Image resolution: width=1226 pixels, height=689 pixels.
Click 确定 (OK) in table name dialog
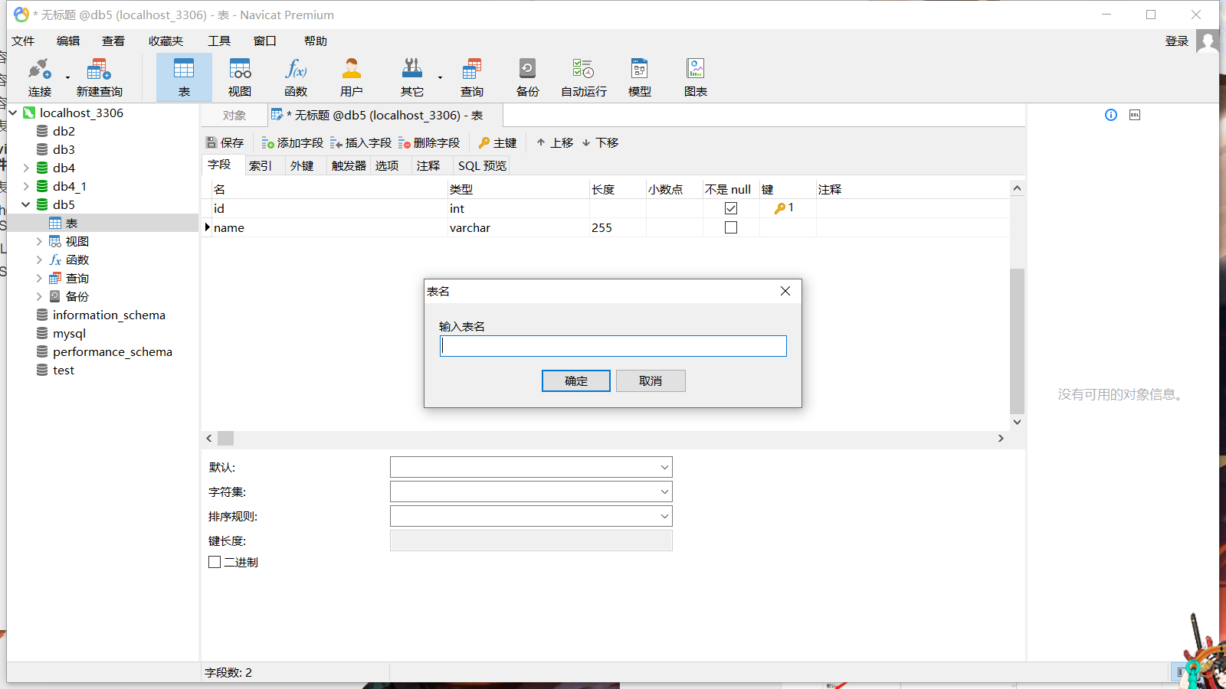click(576, 381)
